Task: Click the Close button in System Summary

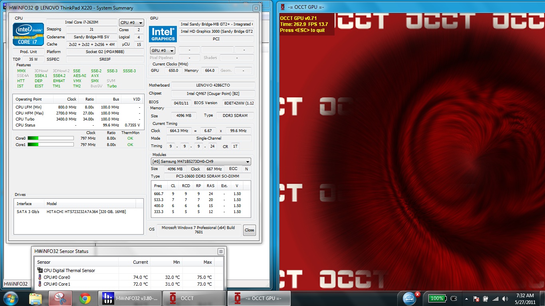Action: [250, 230]
